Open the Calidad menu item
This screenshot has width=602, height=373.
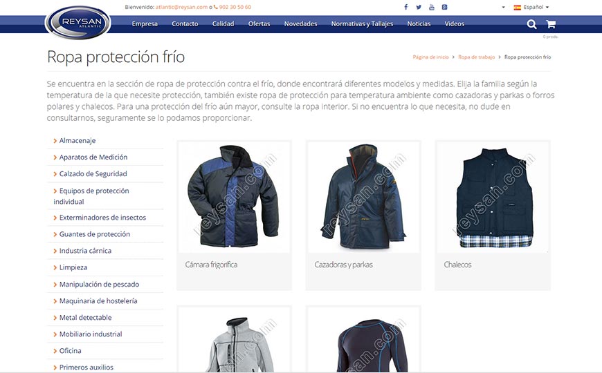223,23
